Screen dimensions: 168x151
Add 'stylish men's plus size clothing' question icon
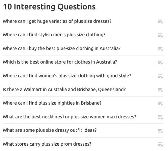coord(161,36)
